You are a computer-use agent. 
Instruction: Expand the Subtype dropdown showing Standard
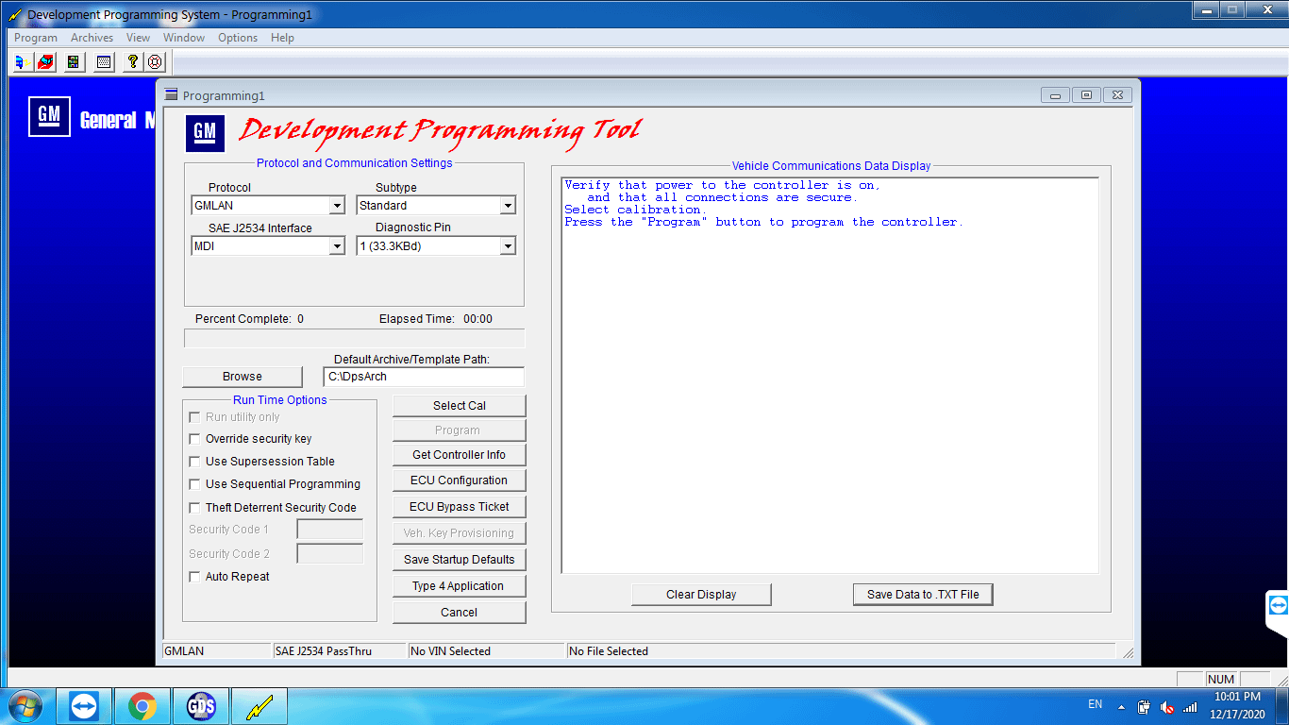pyautogui.click(x=506, y=205)
